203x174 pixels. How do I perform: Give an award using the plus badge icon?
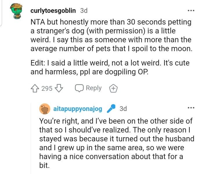(113, 88)
